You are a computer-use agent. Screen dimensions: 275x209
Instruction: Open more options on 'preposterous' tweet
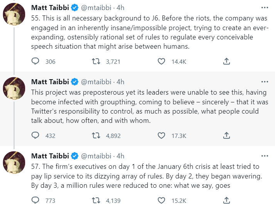(265, 82)
